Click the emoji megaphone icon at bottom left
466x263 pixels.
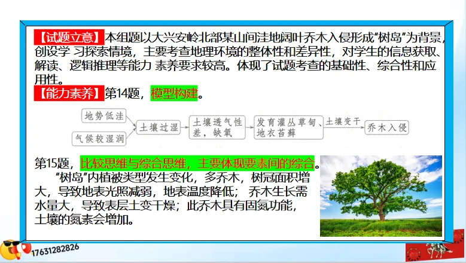pyautogui.click(x=15, y=250)
